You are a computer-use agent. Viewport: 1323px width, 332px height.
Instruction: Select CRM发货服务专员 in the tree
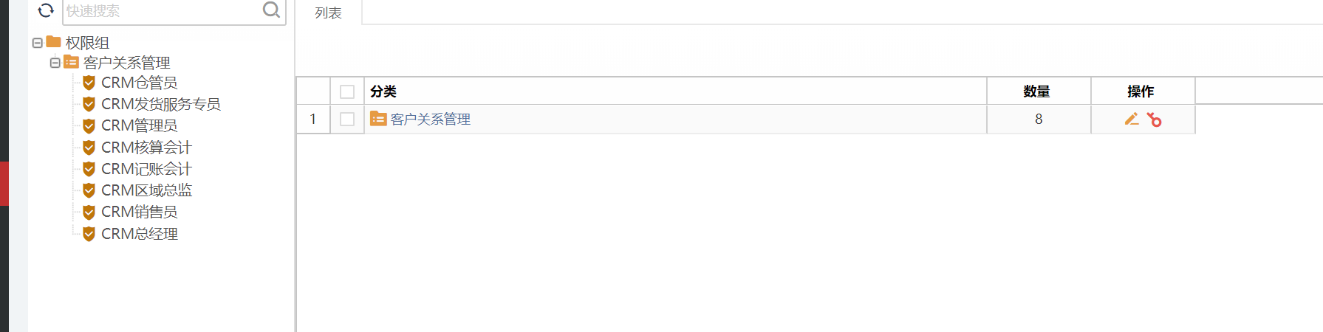161,104
